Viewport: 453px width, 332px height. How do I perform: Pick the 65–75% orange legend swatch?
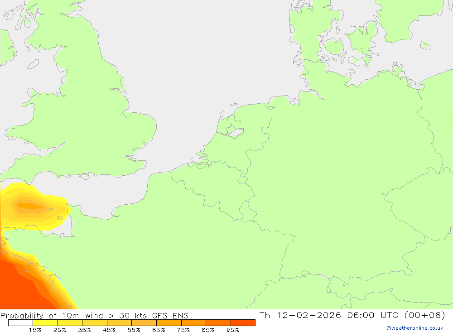pos(169,323)
